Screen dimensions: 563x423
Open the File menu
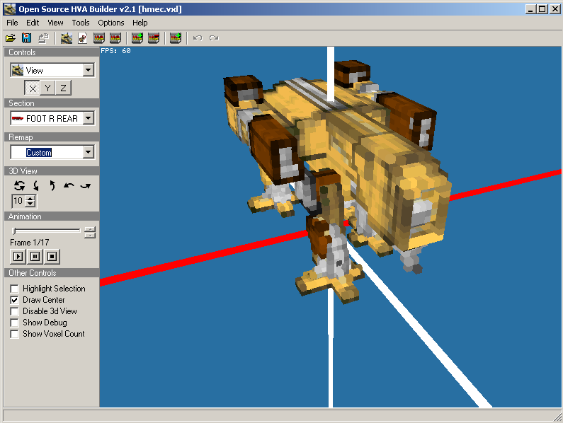(x=12, y=23)
